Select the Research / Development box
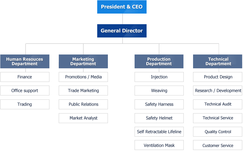 218,91
